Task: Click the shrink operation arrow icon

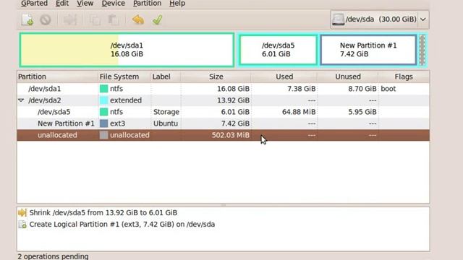Action: pyautogui.click(x=22, y=212)
